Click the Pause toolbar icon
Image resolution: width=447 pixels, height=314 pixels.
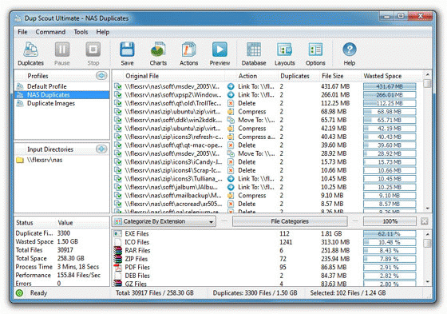62,54
